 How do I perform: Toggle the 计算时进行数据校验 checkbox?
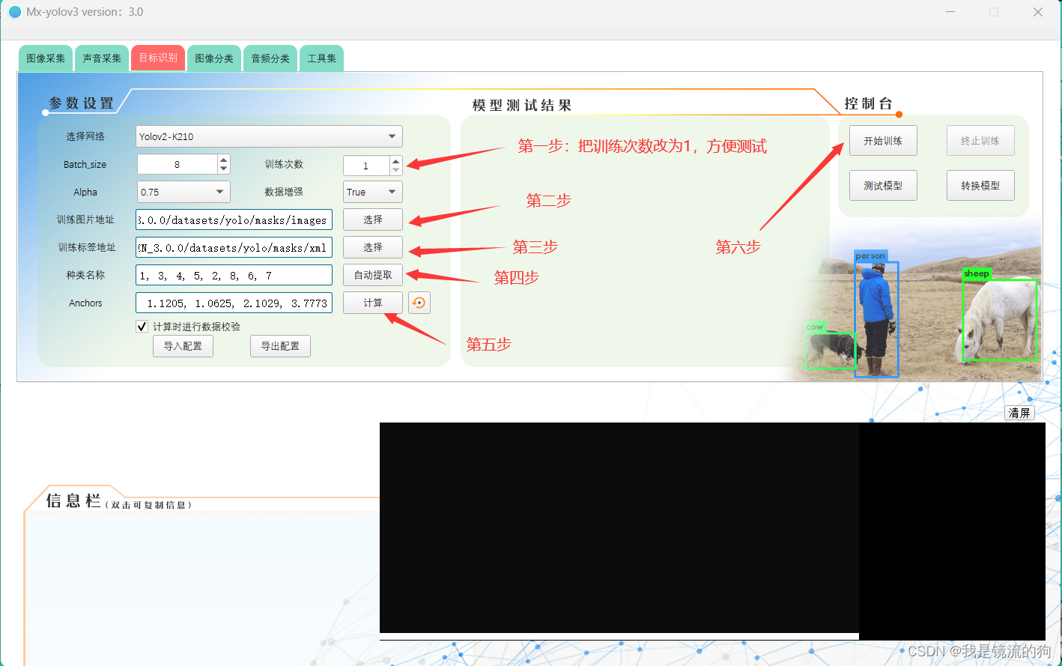click(x=142, y=326)
